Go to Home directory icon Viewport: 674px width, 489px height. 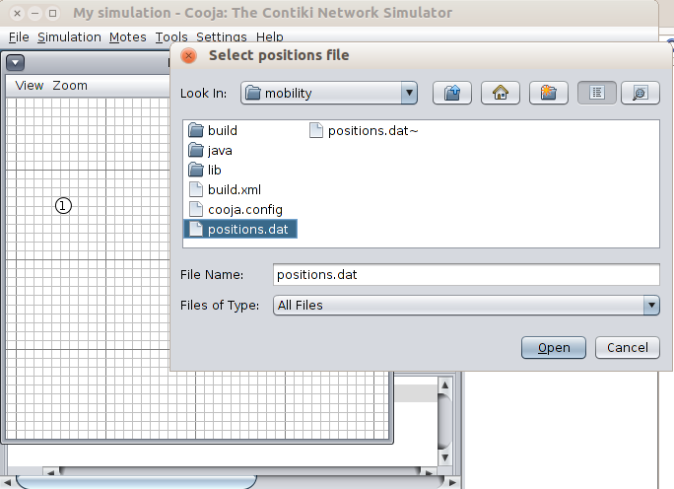501,93
